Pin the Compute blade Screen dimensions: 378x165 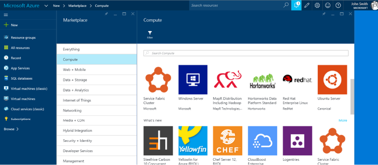click(x=324, y=14)
